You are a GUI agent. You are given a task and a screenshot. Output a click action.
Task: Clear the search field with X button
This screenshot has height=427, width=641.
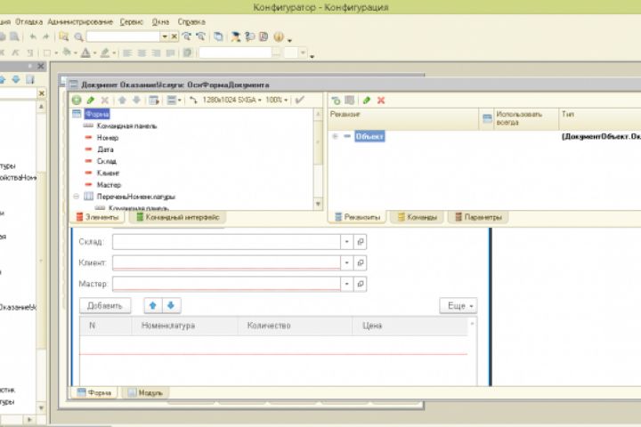pos(174,36)
